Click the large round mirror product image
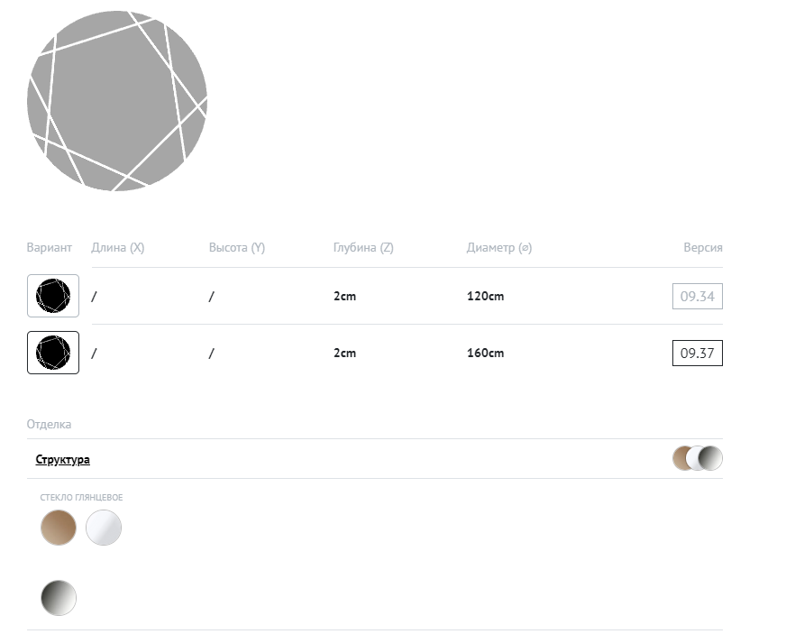 point(117,101)
